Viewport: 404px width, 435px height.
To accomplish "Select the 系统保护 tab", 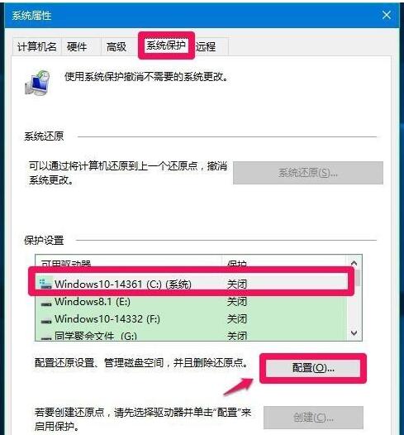I will (166, 45).
